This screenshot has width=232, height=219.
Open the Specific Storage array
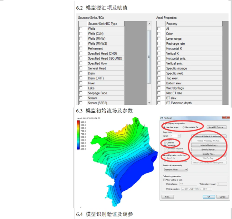(x=208, y=150)
